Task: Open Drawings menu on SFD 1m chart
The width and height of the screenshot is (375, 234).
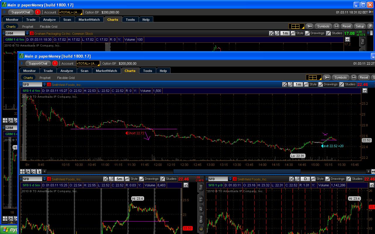Action: 328,84
